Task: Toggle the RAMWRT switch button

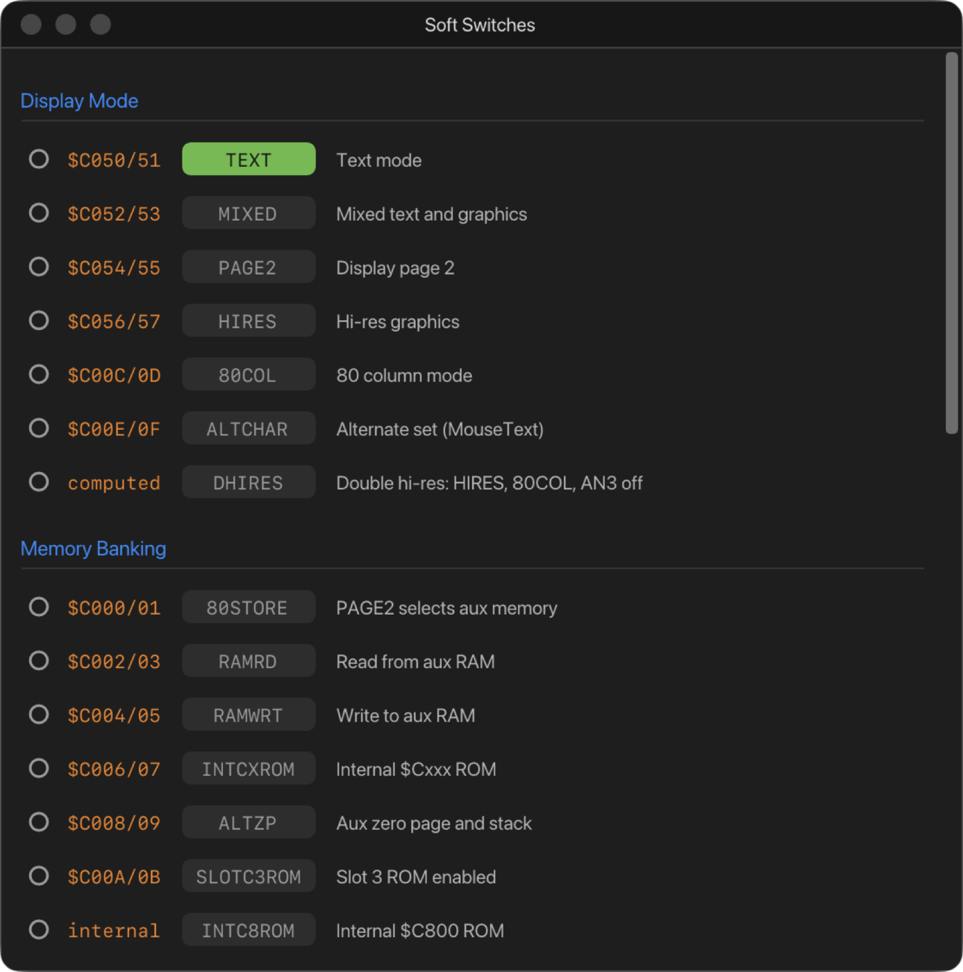Action: (249, 714)
